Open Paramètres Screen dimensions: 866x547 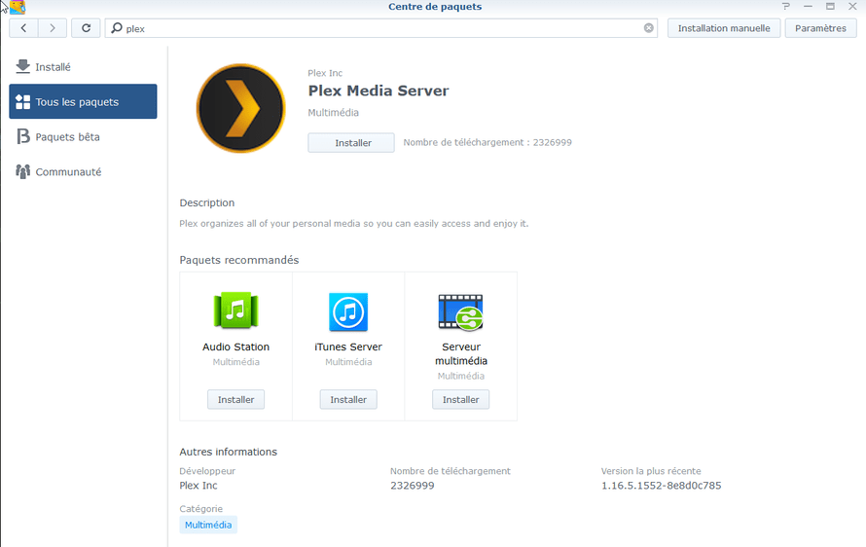click(x=820, y=28)
